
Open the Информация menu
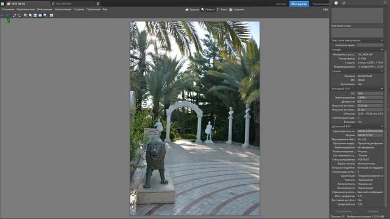point(44,9)
